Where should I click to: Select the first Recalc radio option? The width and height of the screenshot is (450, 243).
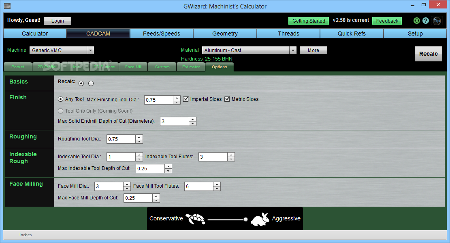coord(81,83)
